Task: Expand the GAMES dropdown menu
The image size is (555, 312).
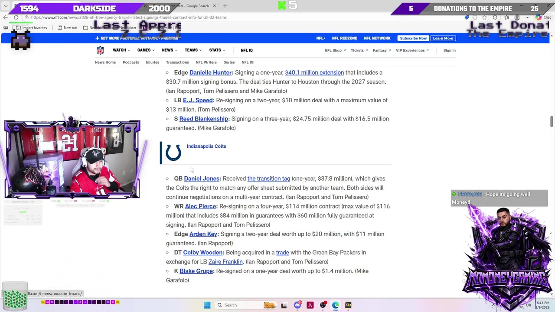Action: click(x=146, y=50)
